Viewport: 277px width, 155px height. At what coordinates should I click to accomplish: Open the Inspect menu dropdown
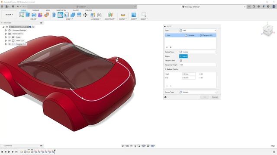123,19
